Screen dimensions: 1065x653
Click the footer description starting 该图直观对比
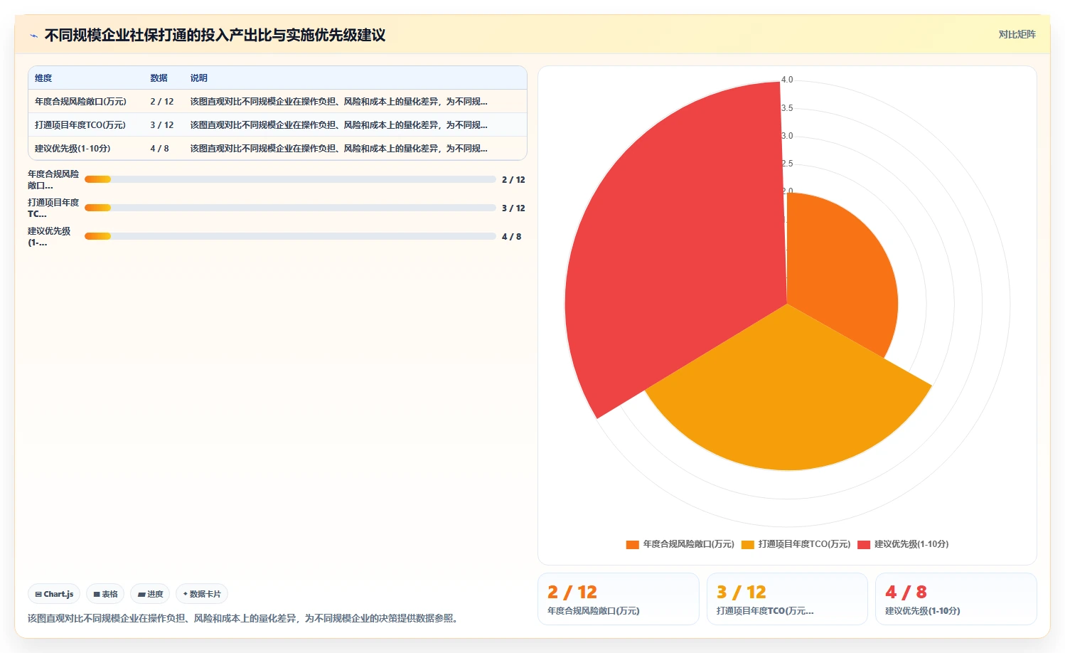click(x=245, y=619)
